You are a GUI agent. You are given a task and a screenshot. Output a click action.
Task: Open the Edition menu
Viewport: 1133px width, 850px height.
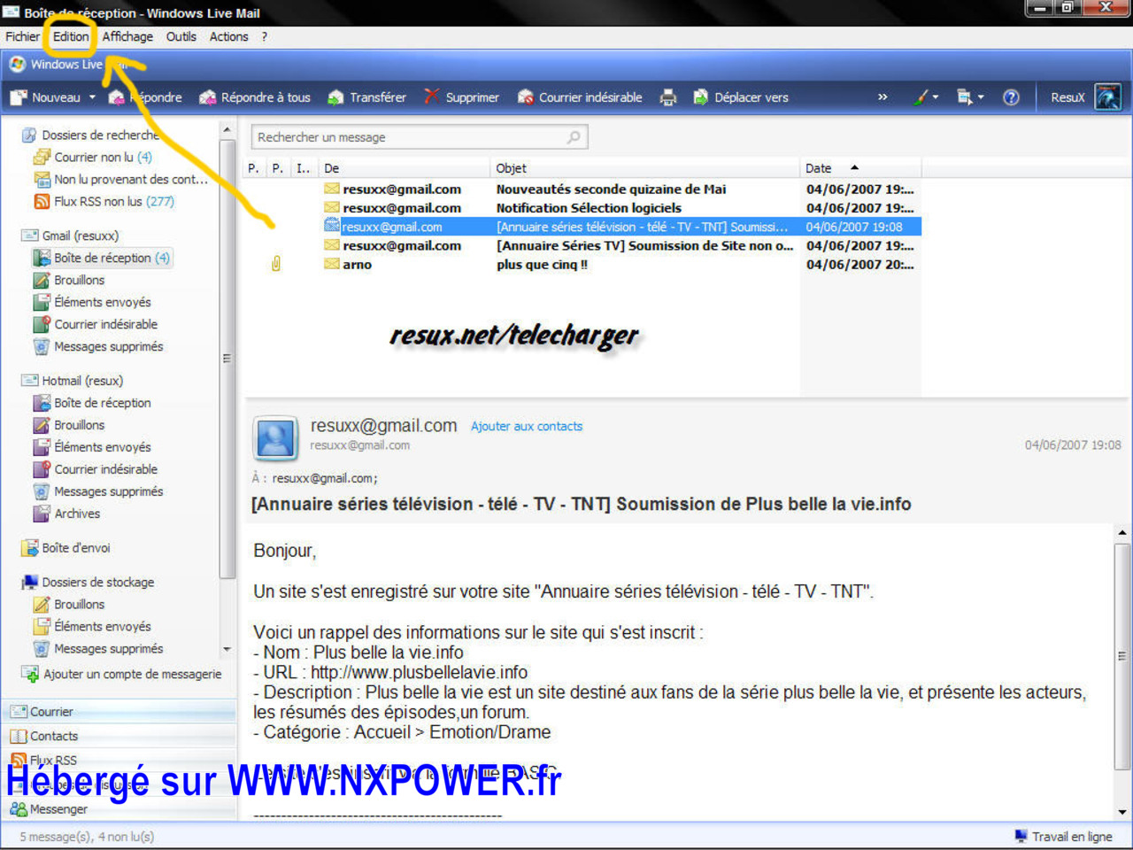[x=71, y=36]
